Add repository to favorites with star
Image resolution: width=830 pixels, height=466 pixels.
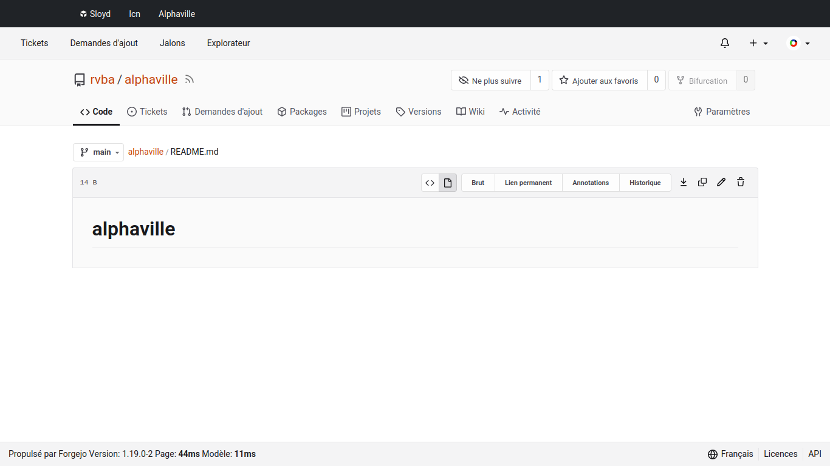click(599, 81)
